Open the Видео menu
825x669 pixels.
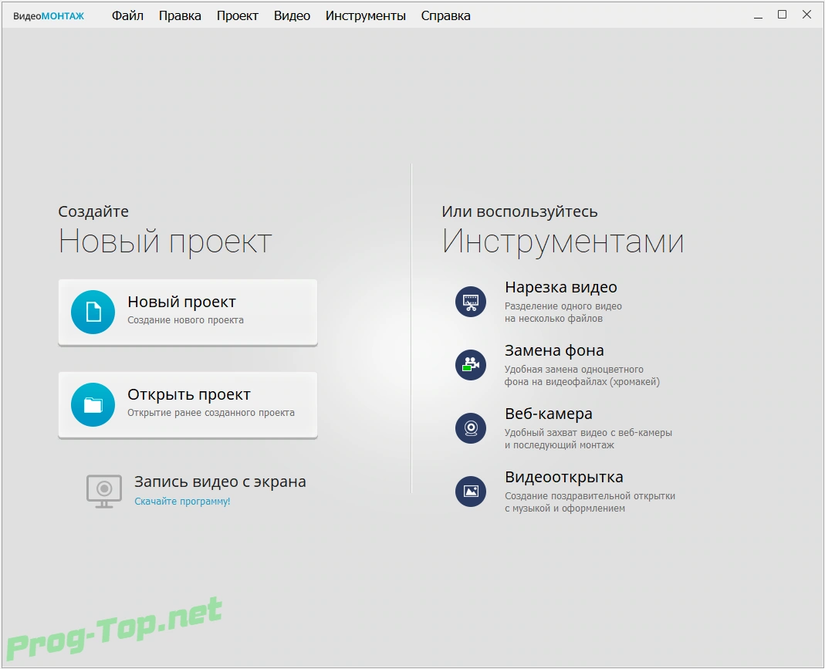292,15
